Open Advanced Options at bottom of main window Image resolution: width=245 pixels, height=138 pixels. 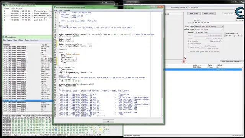pyautogui.click(x=132, y=136)
